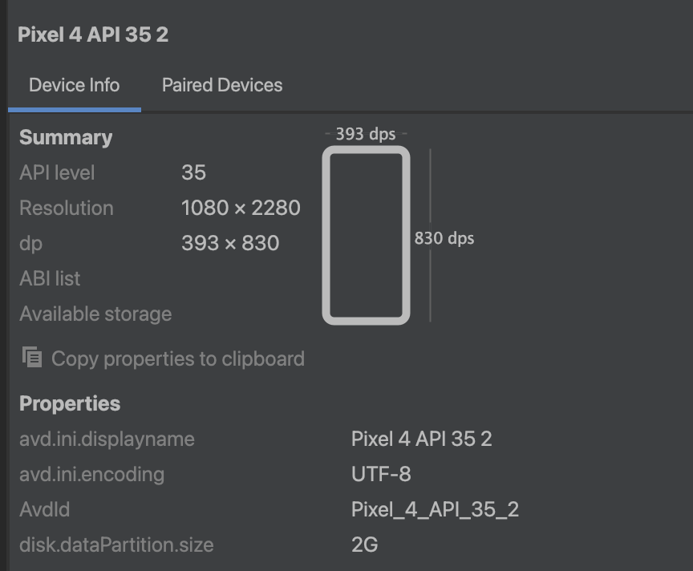This screenshot has width=693, height=571.
Task: Click the dp value 393 × 830
Action: pos(230,243)
